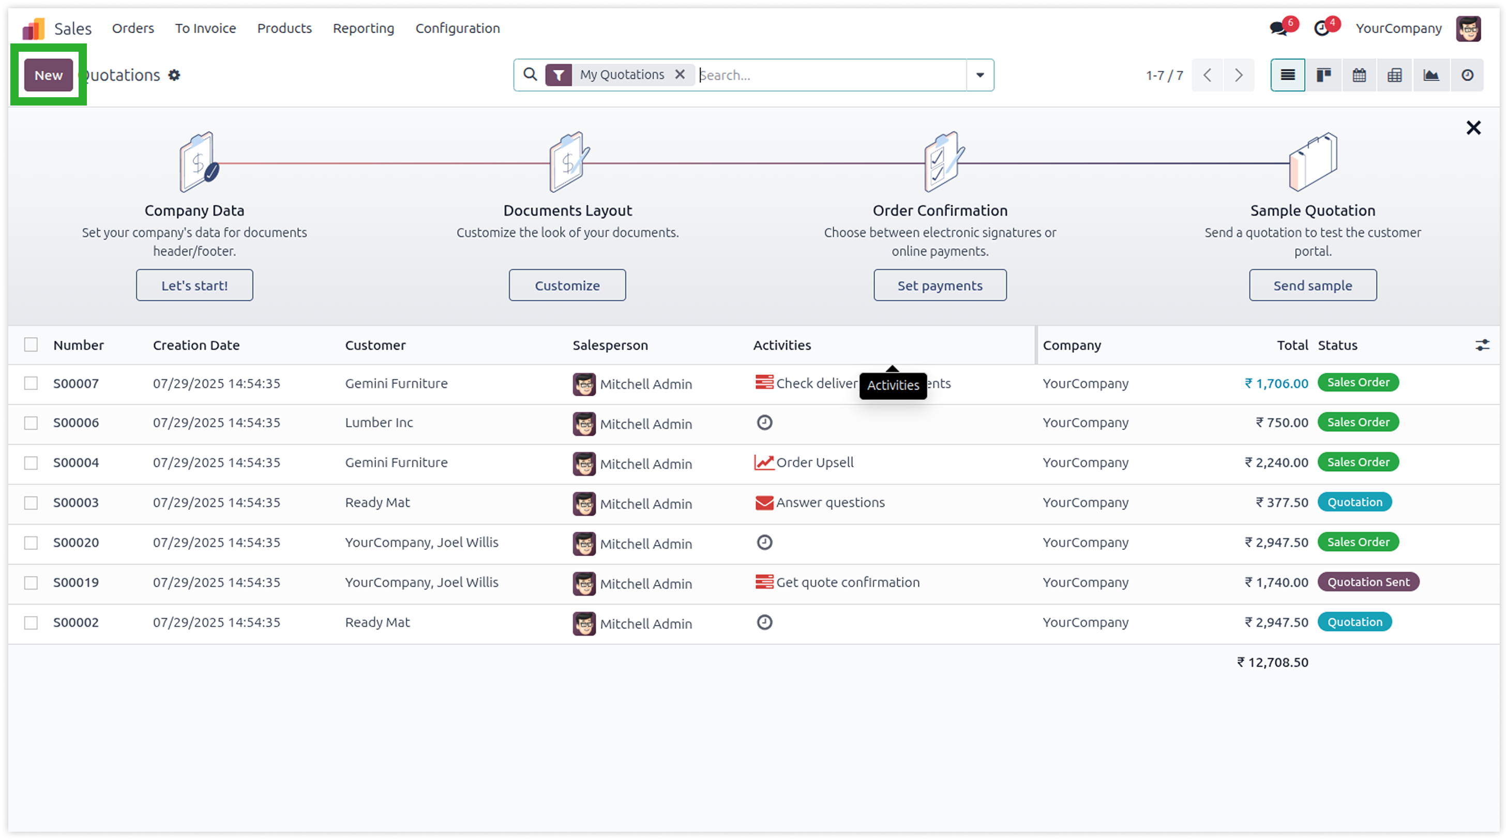This screenshot has width=1508, height=840.
Task: Switch to activity view
Action: coord(1467,75)
